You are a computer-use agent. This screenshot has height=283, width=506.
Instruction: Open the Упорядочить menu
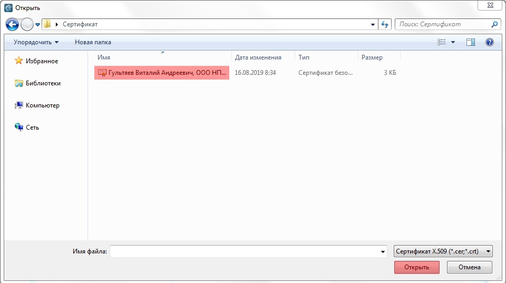click(x=36, y=42)
